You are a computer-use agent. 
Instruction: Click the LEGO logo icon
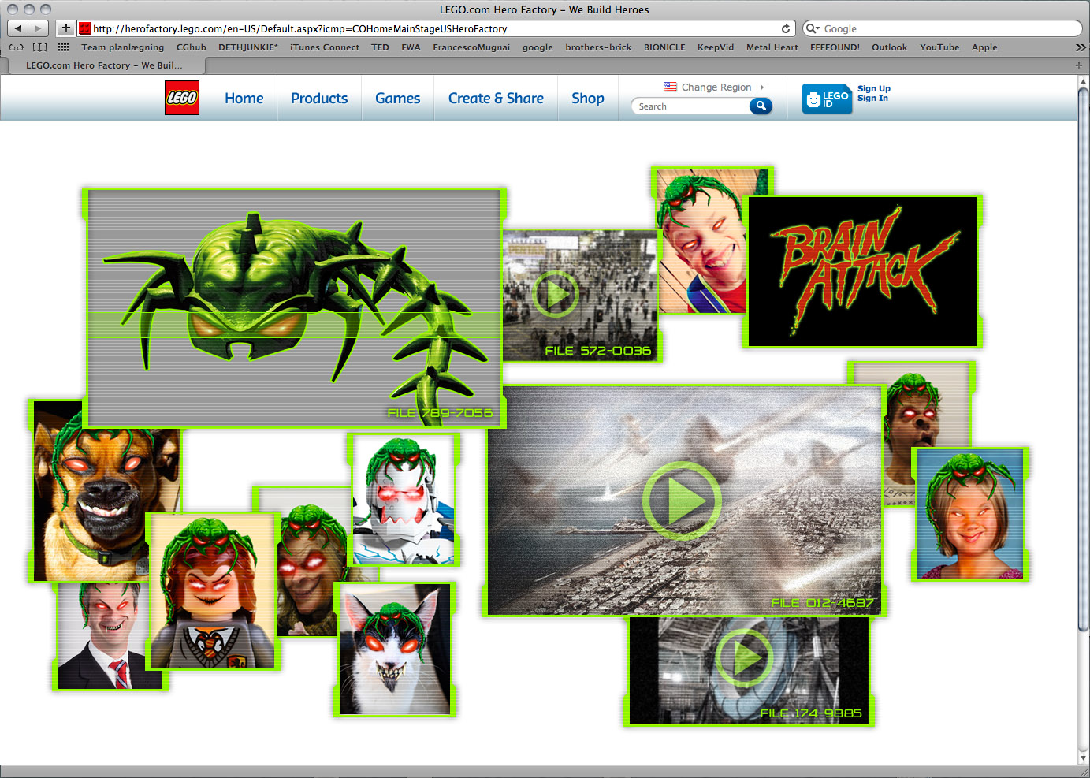[x=181, y=98]
